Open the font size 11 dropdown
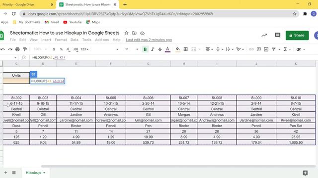Image resolution: width=318 pixels, height=178 pixels. 131,49
